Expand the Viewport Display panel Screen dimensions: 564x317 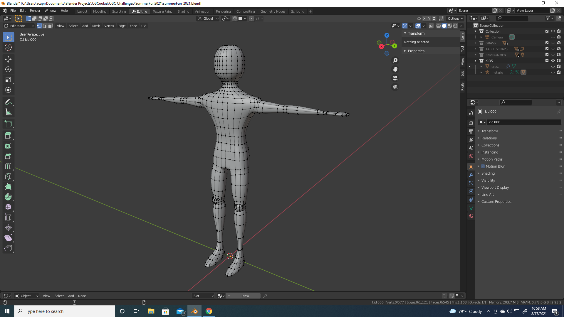pos(495,187)
